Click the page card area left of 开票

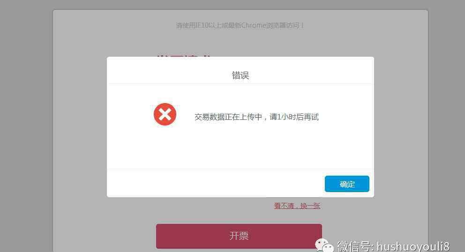pyautogui.click(x=105, y=236)
